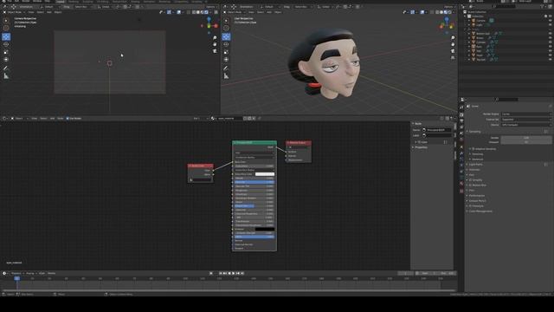Select the Measure tool in the head viewport toolbar

tap(226, 75)
